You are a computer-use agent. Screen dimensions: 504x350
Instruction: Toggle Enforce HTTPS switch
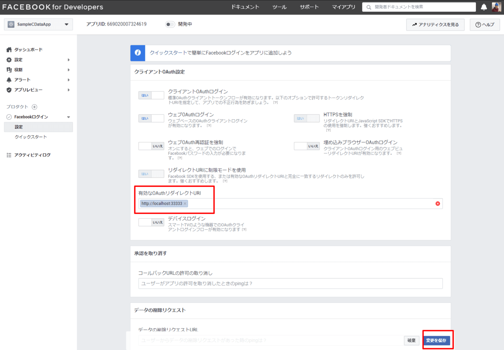pos(307,118)
